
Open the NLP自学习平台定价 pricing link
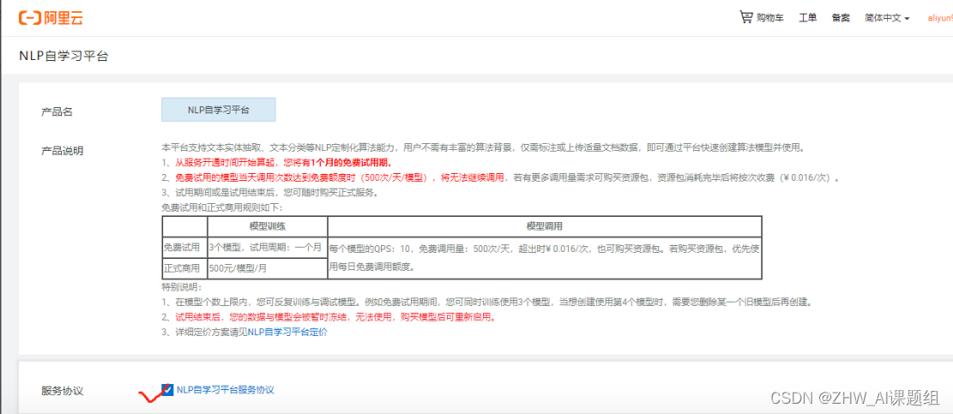click(287, 332)
